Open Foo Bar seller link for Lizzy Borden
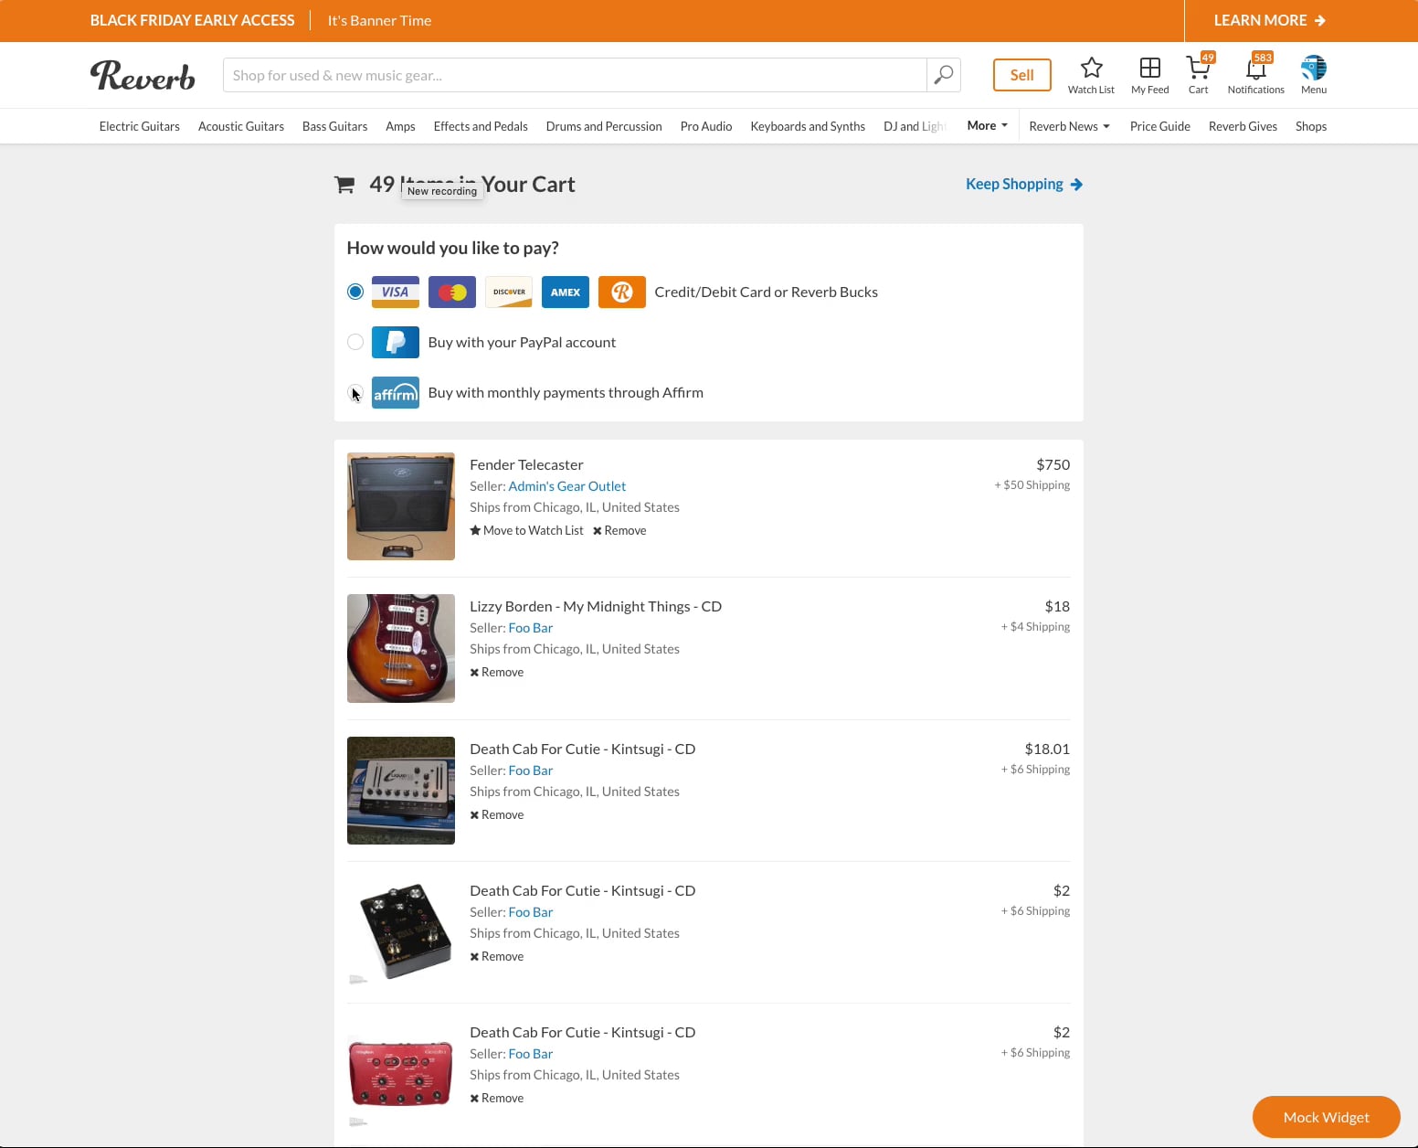 (x=531, y=628)
